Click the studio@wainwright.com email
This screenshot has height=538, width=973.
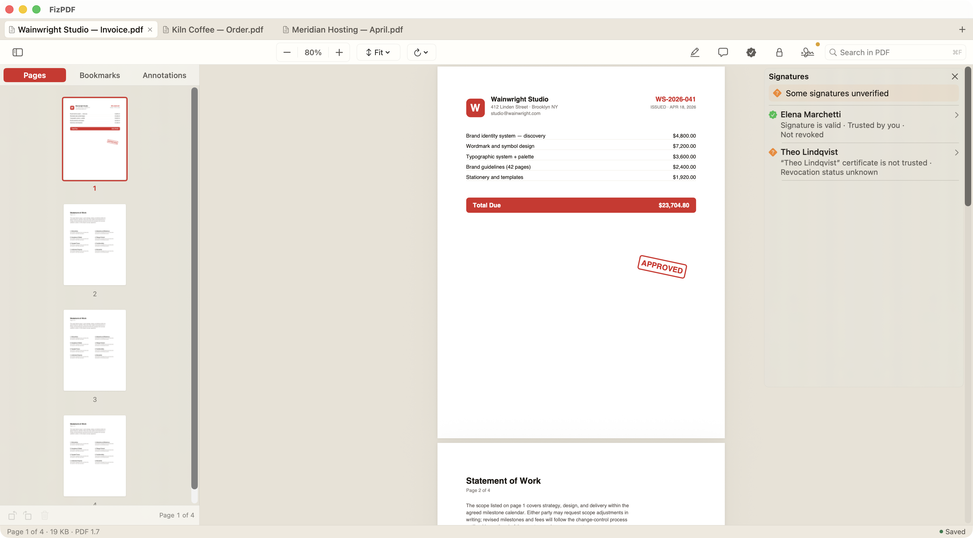tap(515, 113)
